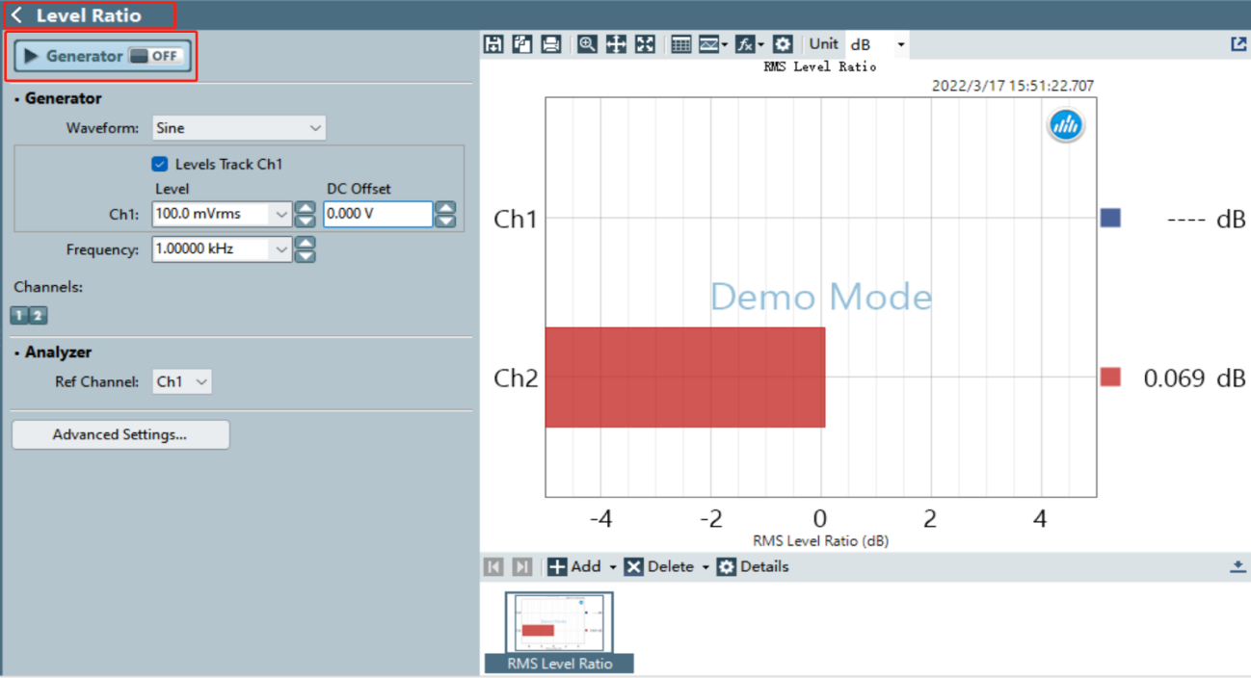Open the data table view icon
The height and width of the screenshot is (678, 1251).
tap(681, 44)
